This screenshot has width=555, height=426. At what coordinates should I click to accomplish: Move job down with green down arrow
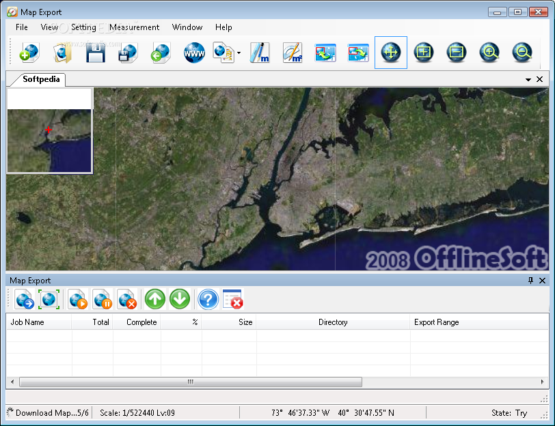[180, 300]
